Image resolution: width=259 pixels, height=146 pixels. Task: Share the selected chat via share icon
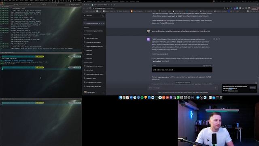102,24
